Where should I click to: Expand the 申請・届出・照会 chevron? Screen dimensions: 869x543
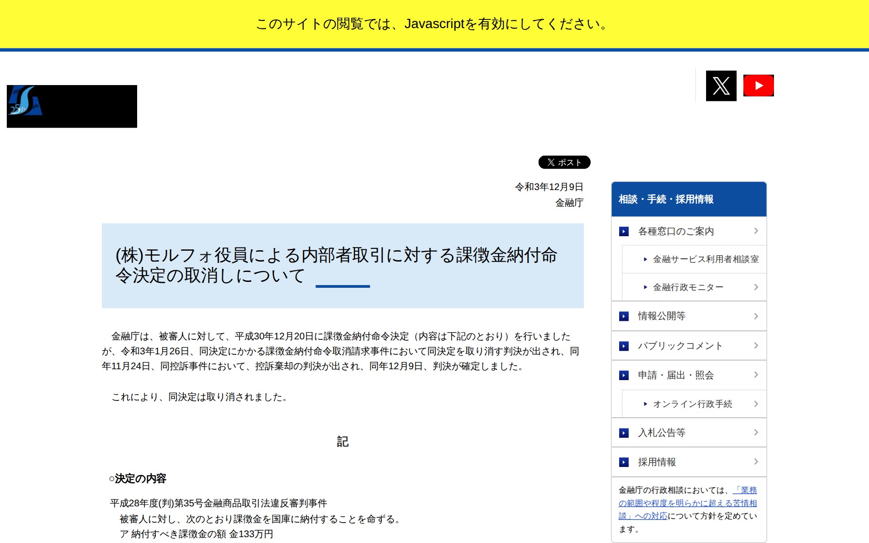coord(756,375)
